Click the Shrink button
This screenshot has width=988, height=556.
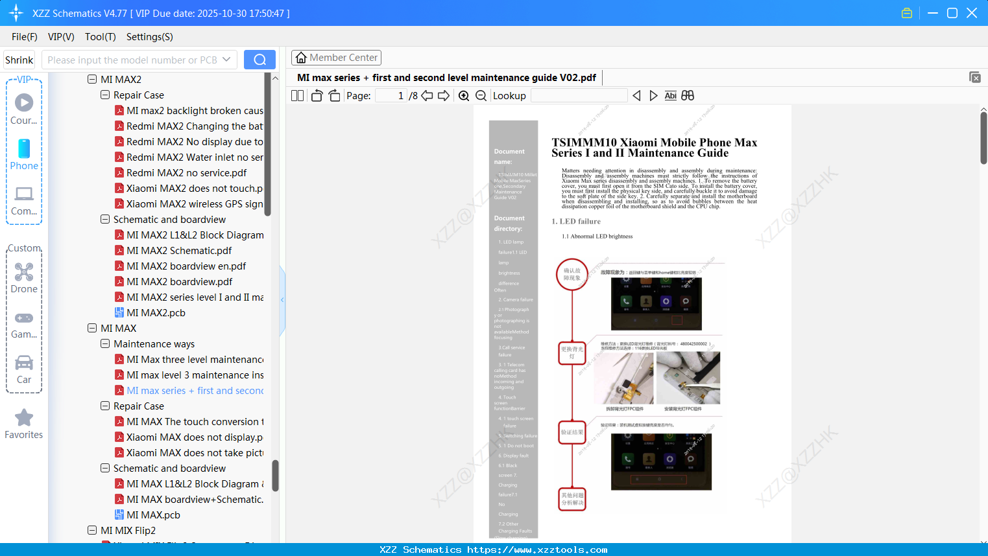(x=19, y=60)
